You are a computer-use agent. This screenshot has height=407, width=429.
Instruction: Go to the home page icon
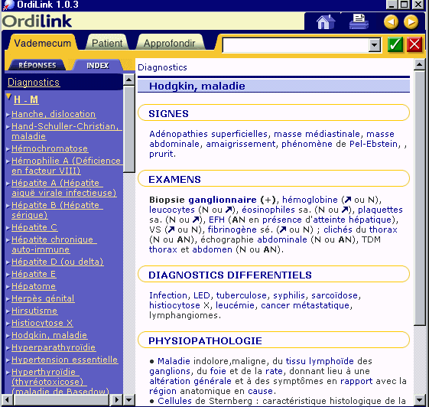coord(326,21)
